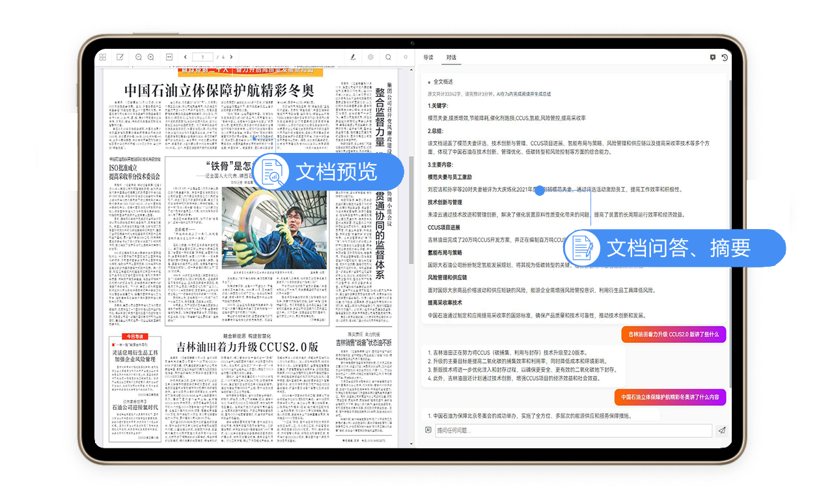The image size is (819, 501).
Task: Select the pen annotation tool
Action: (x=353, y=57)
